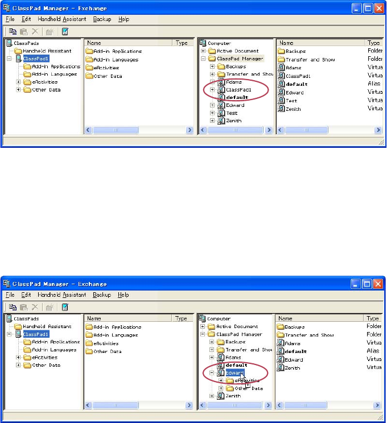Click left scroll arrow of bottom window left file list

[88, 405]
